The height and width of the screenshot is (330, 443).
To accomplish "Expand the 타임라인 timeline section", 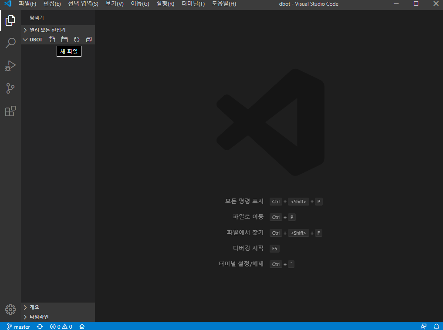I will click(58, 317).
